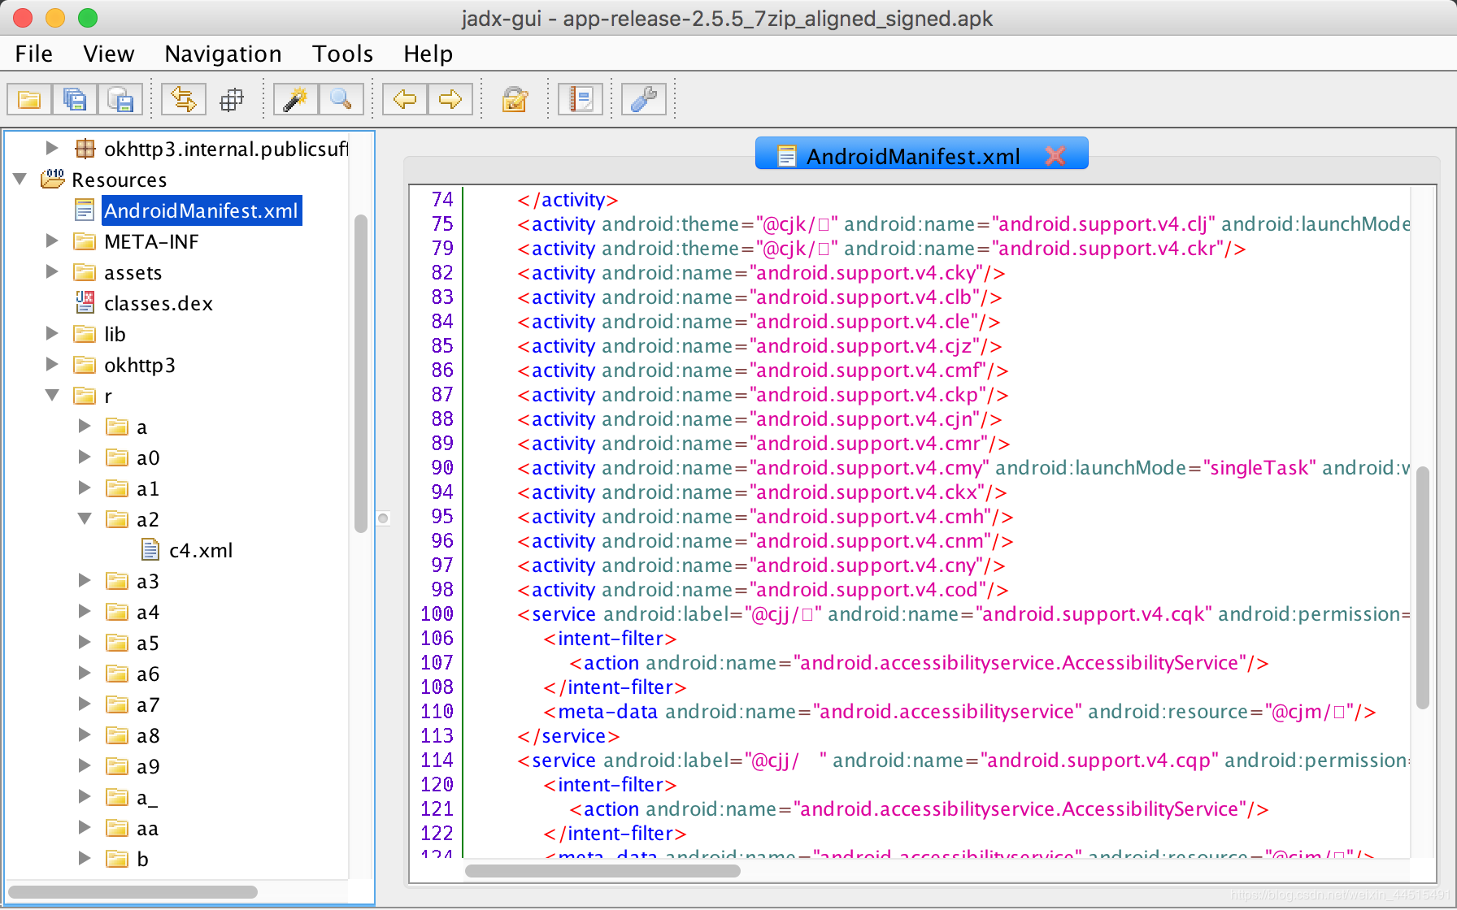Open Preferences via the wrench icon

644,100
